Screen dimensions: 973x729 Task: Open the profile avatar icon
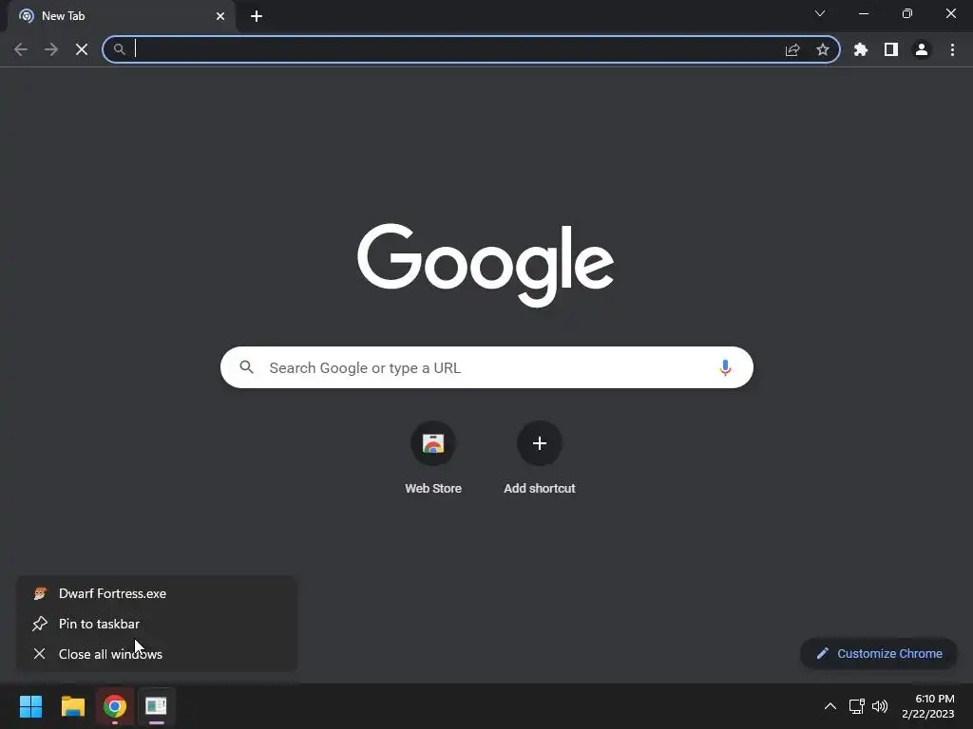(x=922, y=49)
